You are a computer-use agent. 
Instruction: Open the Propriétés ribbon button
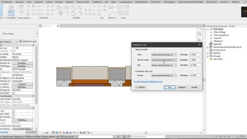tap(11, 13)
